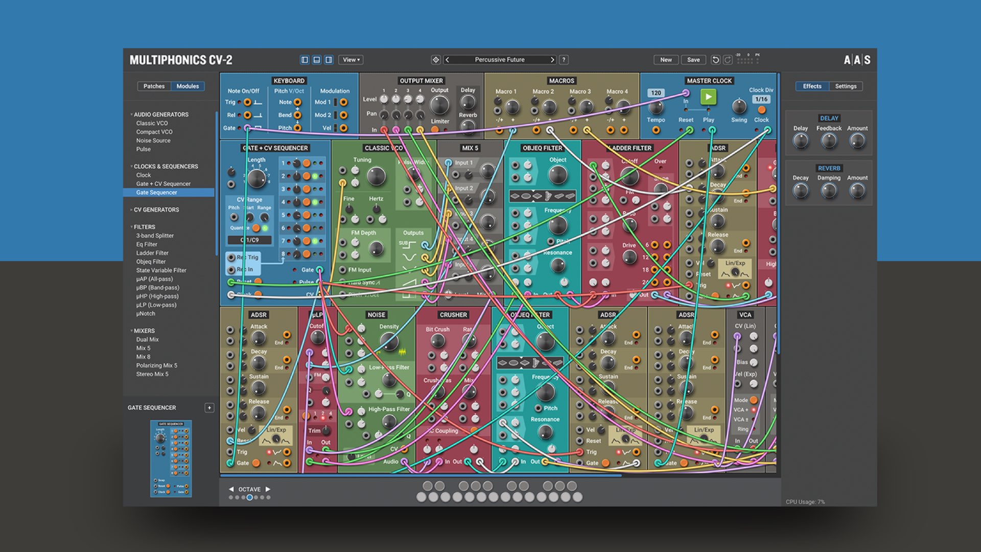
Task: Click the Delay Feedback knob
Action: tap(829, 141)
